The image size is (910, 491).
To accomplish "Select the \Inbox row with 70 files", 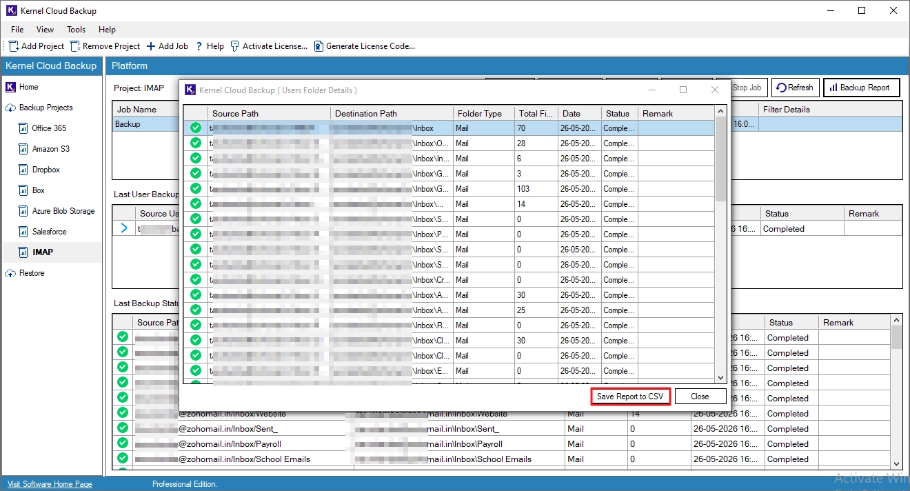I will click(x=449, y=128).
